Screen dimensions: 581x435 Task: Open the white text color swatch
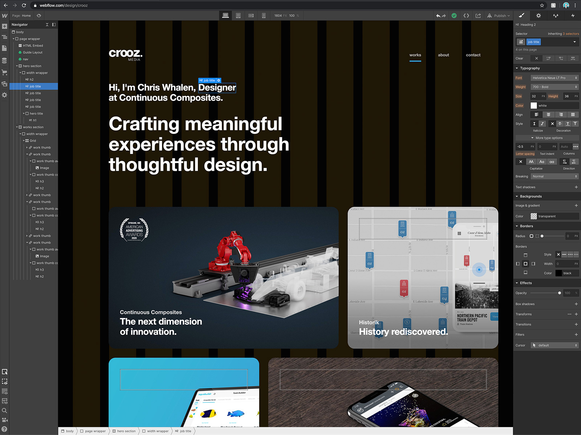coord(534,105)
